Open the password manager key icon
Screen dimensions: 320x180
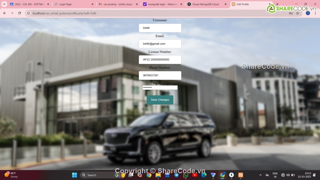click(x=291, y=13)
